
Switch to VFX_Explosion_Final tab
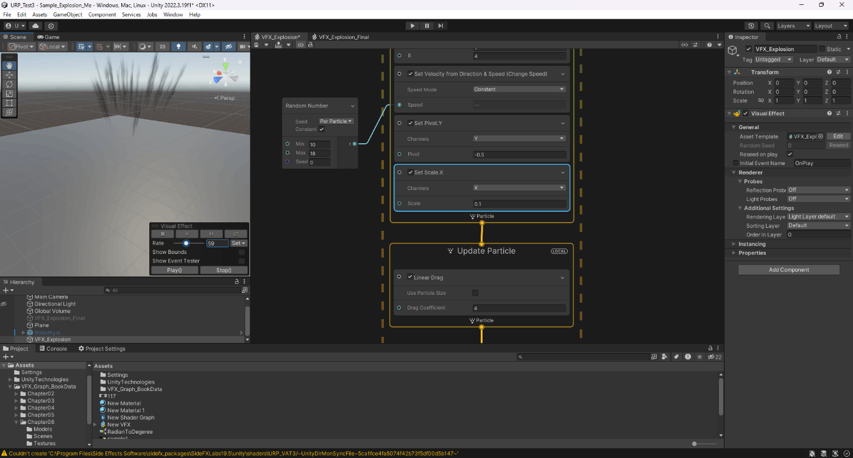click(339, 37)
